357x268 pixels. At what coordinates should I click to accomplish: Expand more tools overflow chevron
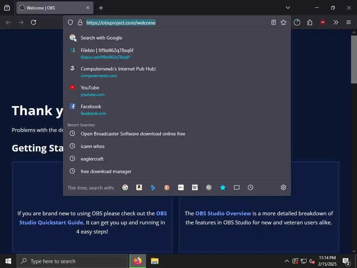click(x=336, y=22)
